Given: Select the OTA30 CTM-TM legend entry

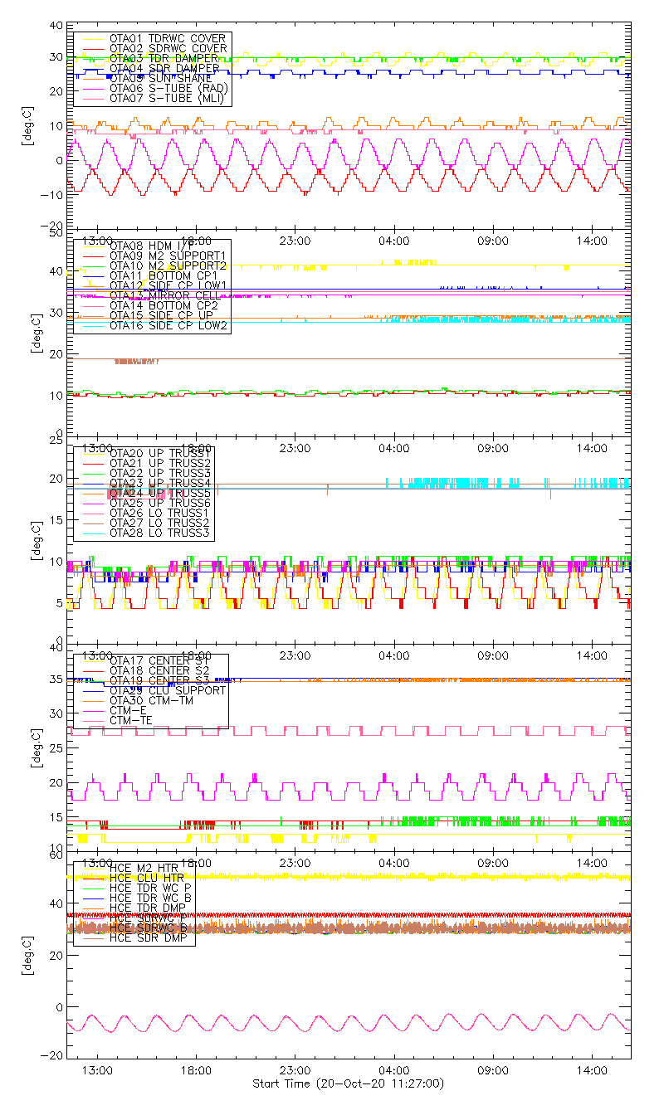Looking at the screenshot, I should pyautogui.click(x=150, y=700).
